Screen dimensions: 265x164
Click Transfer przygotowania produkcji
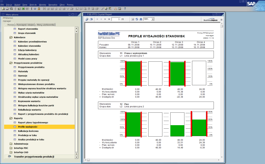click(x=34, y=157)
